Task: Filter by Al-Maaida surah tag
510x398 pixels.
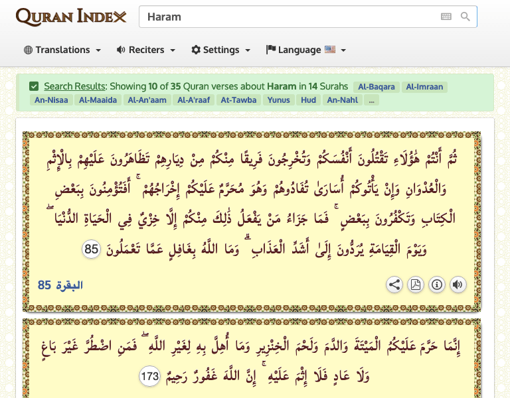Action: [98, 100]
